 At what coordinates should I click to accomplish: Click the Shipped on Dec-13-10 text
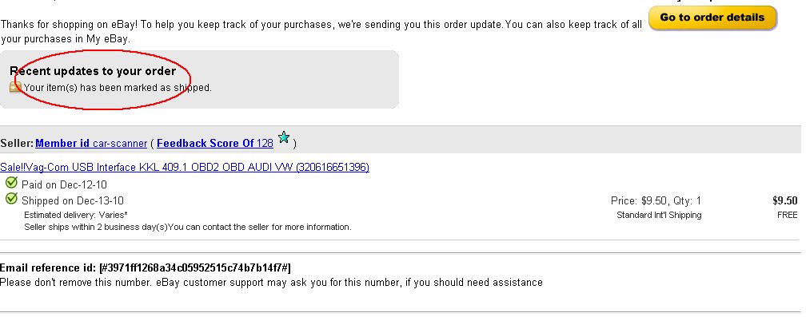tap(73, 200)
